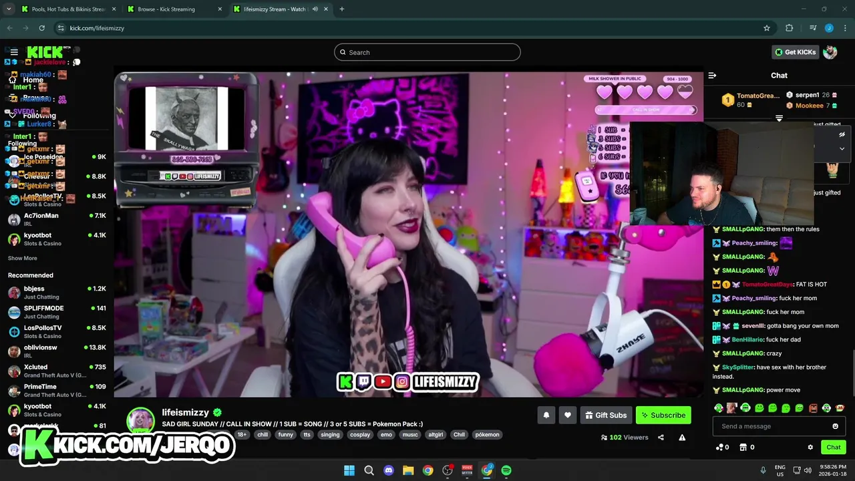Share the stream via share icon
The height and width of the screenshot is (481, 855).
coord(661,438)
